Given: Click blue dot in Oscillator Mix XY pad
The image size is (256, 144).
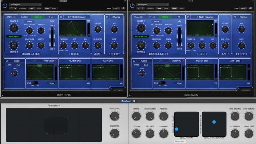Looking at the screenshot, I should (176, 129).
